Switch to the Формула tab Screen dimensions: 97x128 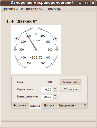[x=20, y=105]
